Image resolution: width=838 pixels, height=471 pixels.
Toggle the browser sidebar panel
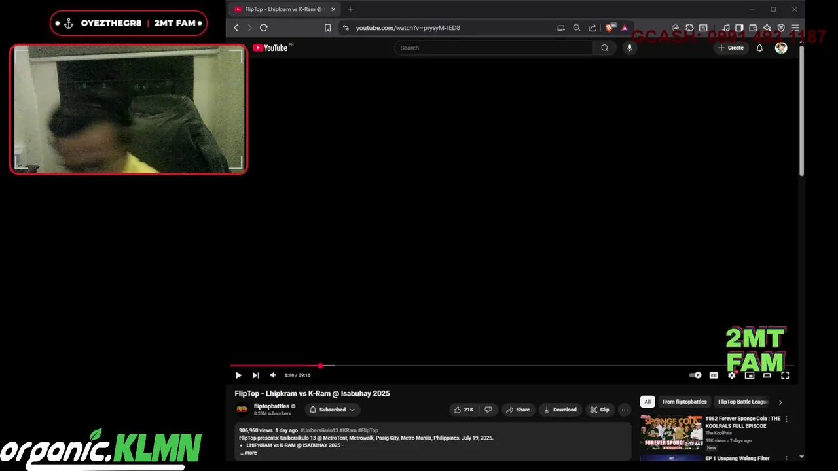[739, 27]
